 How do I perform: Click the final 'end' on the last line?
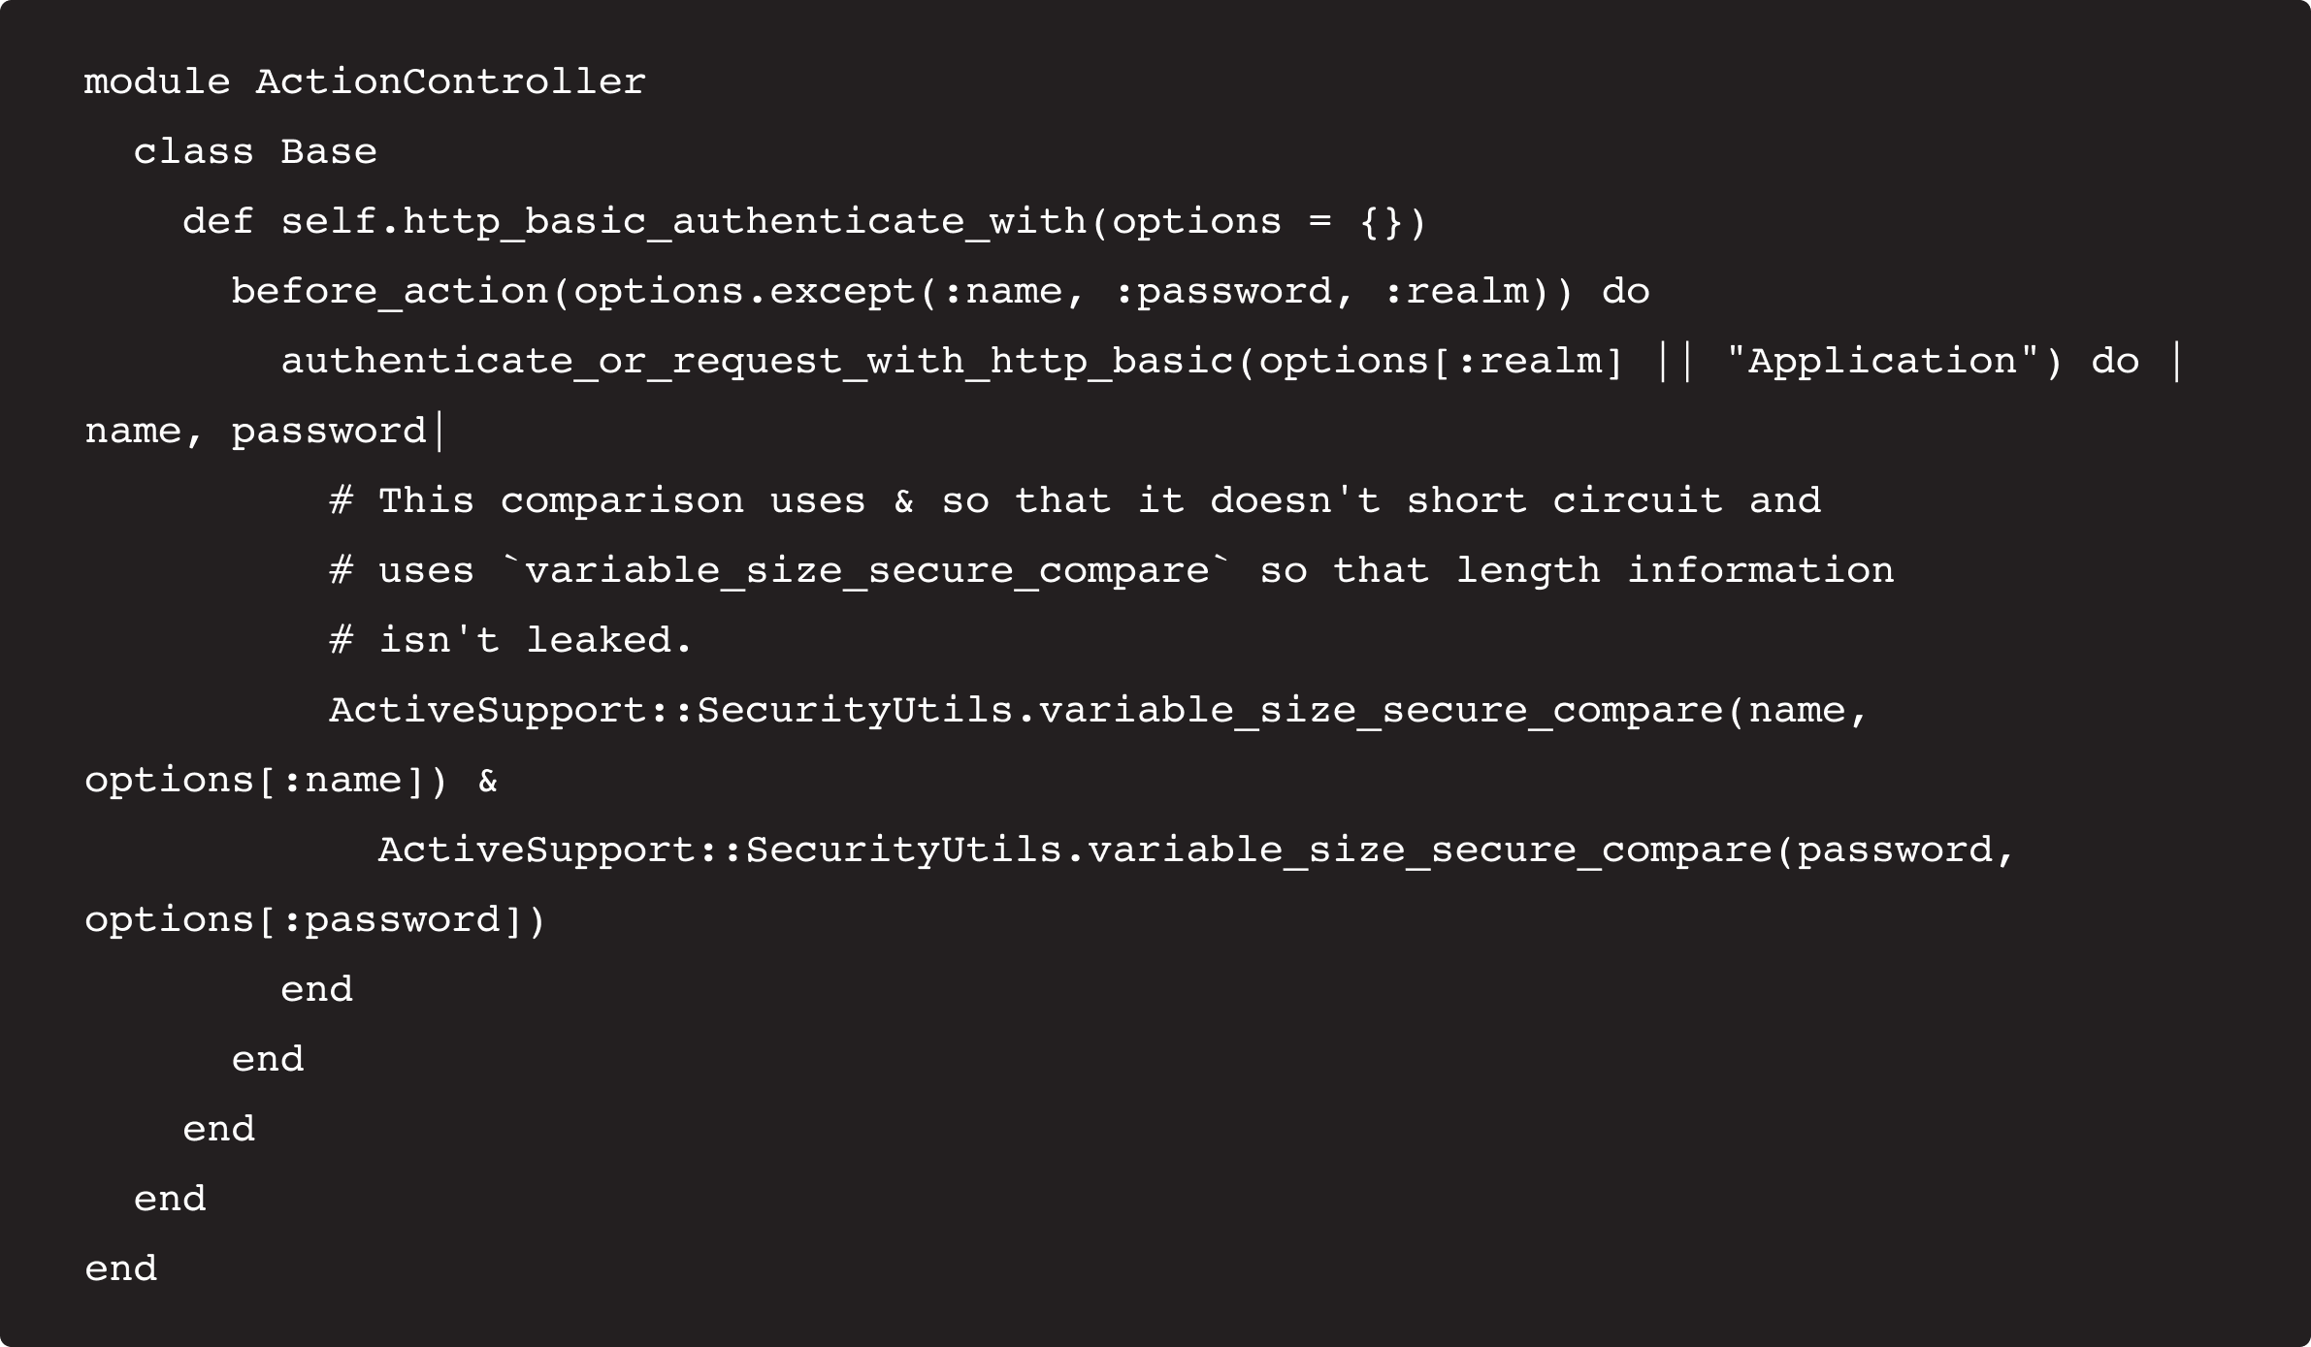pyautogui.click(x=120, y=1268)
